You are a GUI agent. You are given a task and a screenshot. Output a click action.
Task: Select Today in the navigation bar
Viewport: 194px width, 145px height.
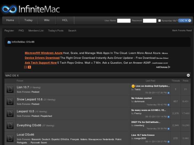coord(28,20)
